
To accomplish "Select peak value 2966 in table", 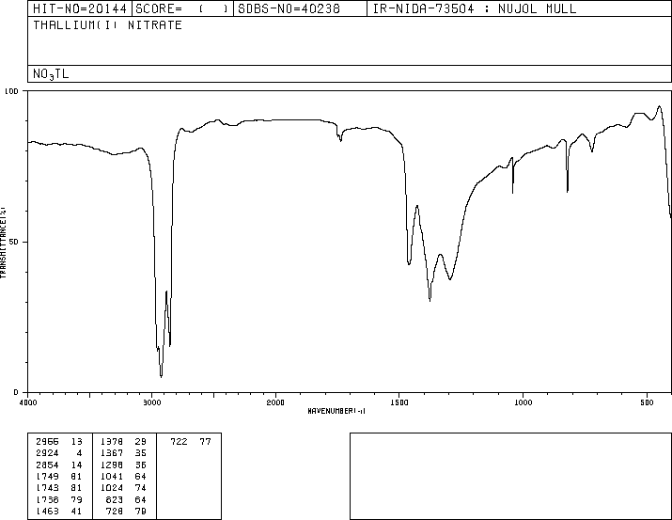I will [x=47, y=442].
